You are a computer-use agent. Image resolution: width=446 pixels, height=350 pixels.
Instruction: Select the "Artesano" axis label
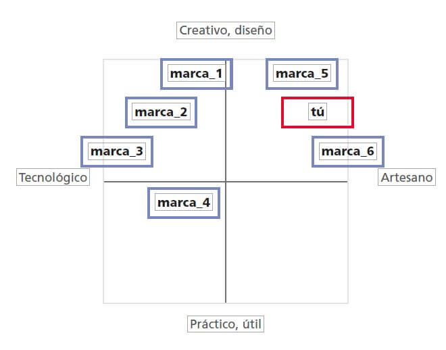(406, 178)
